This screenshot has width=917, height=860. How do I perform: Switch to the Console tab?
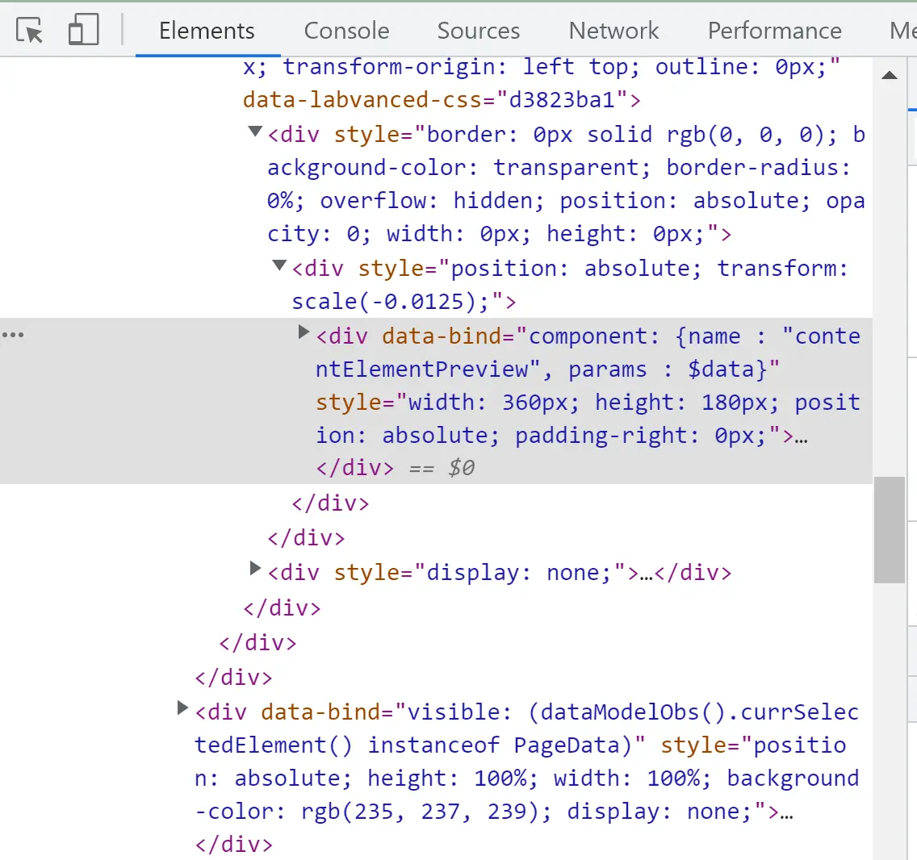346,31
